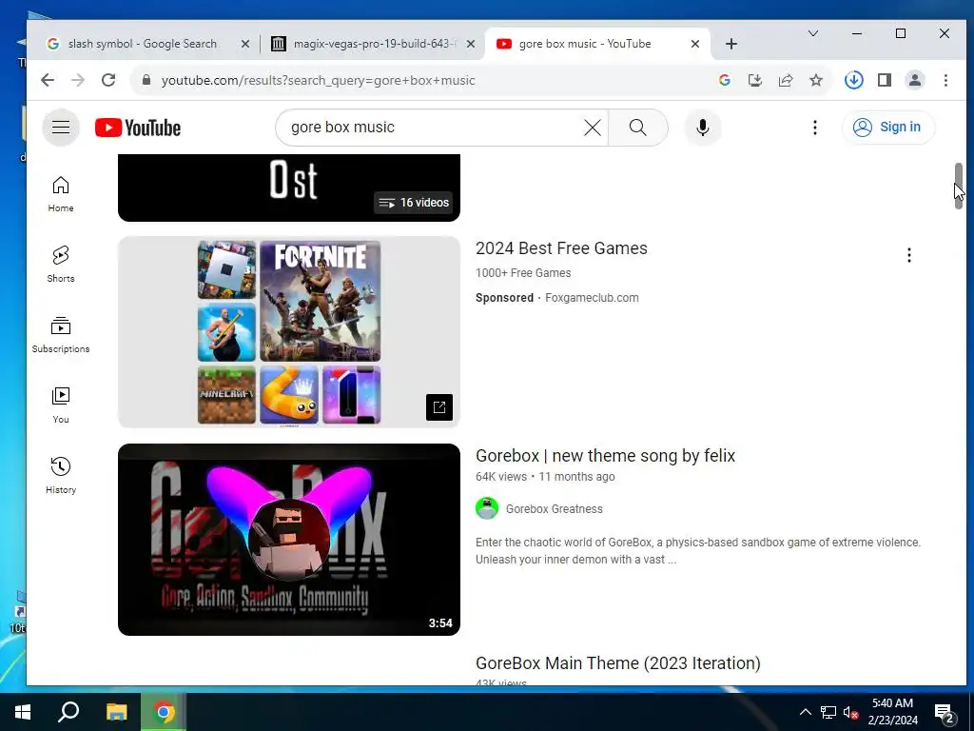
Task: Click the Ost playlist thumbnail
Action: pyautogui.click(x=289, y=188)
